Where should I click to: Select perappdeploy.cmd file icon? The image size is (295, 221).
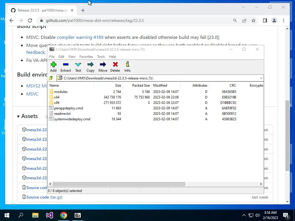pos(51,108)
